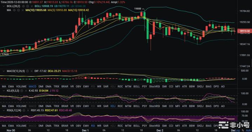Switch KDJ panel to the VOLUME indicator
The image size is (252, 132).
[x=21, y=106]
